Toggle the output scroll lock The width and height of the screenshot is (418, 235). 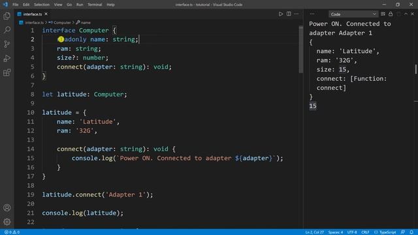[391, 14]
